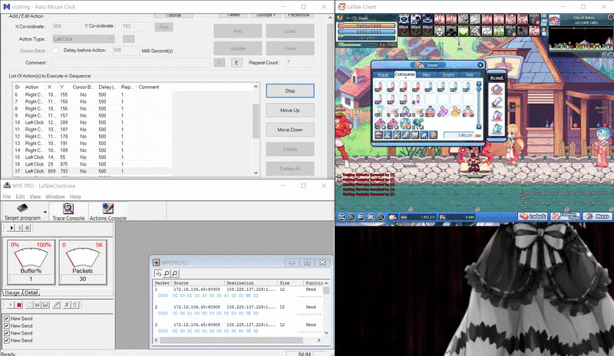The image size is (614, 356).
Task: Click the Move Up button
Action: coord(290,110)
